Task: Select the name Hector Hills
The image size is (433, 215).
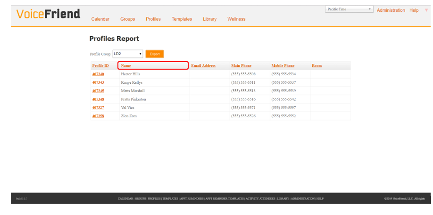Action: pyautogui.click(x=131, y=74)
